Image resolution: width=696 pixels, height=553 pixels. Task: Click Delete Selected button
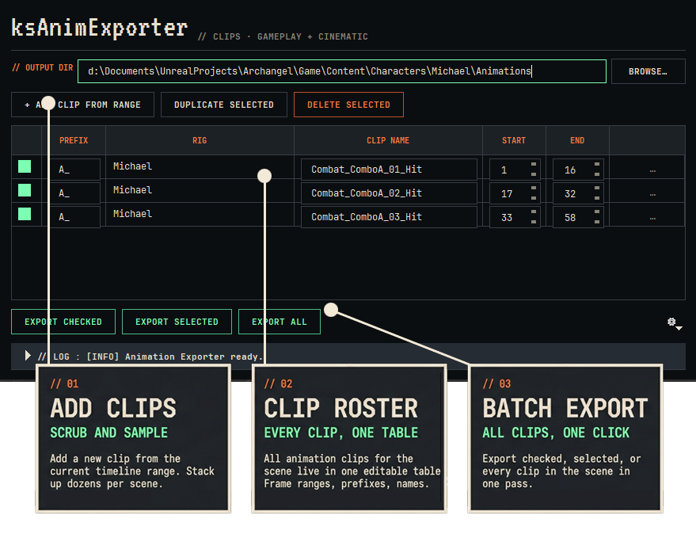click(x=348, y=105)
